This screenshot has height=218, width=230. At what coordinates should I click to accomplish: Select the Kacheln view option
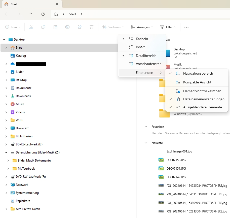(x=142, y=39)
